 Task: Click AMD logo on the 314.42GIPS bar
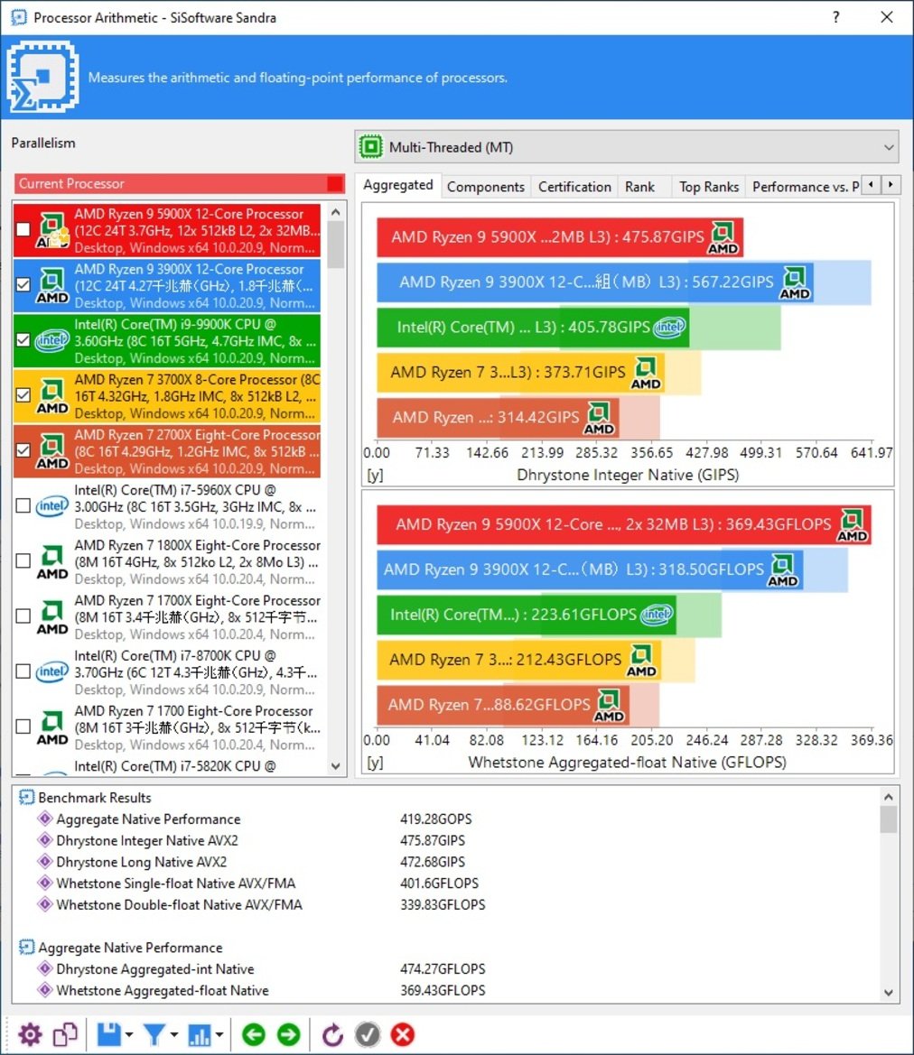599,419
